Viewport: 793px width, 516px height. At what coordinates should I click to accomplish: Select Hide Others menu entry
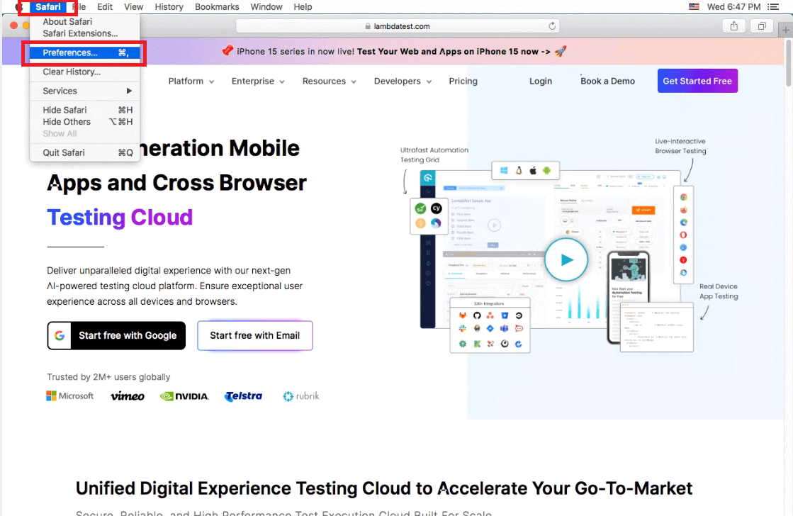tap(84, 122)
